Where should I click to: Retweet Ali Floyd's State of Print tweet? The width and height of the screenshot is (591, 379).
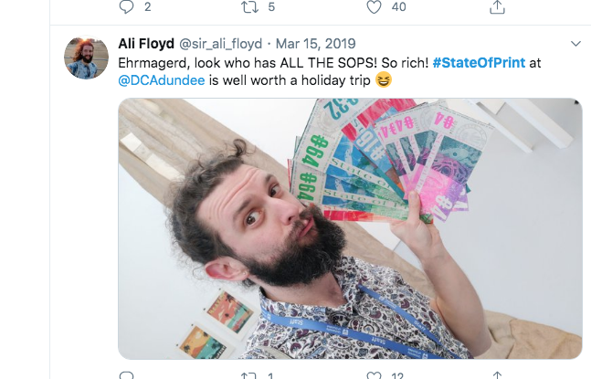coord(248,374)
